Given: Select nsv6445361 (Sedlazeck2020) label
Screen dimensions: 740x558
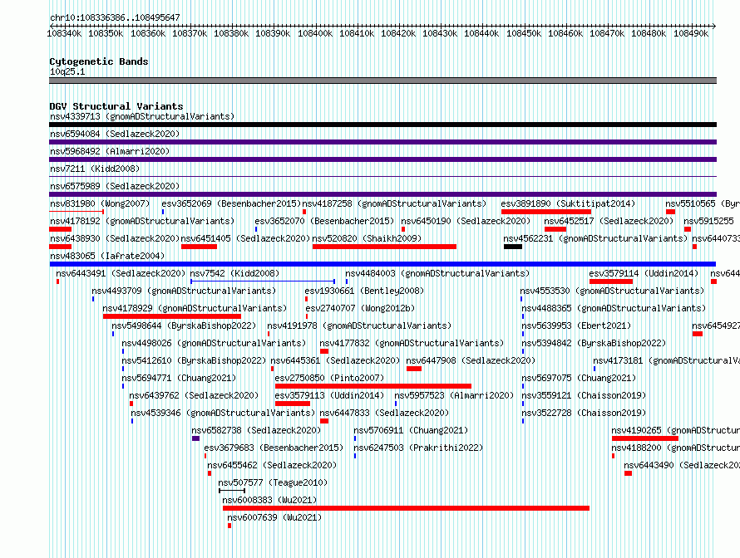Looking at the screenshot, I should tap(335, 360).
